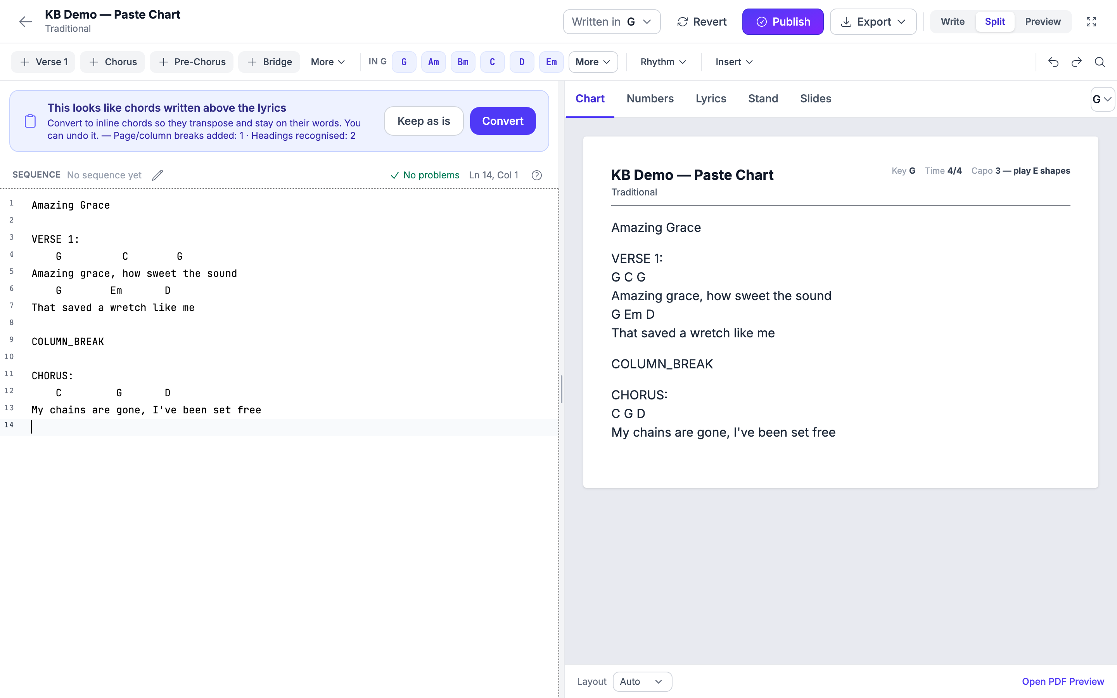
Task: Click the clipboard icon in the paste banner
Action: (x=30, y=121)
